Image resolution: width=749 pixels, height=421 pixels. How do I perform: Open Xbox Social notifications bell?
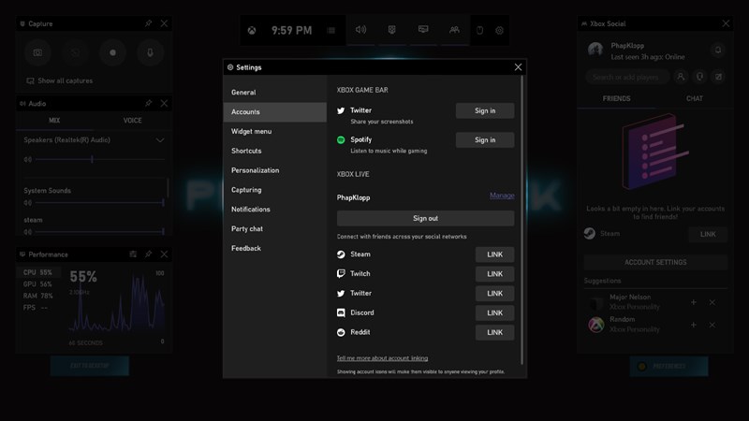tap(718, 51)
